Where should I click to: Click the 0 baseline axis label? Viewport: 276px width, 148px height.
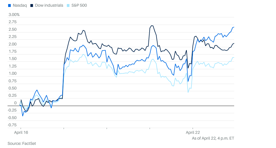click(x=15, y=103)
